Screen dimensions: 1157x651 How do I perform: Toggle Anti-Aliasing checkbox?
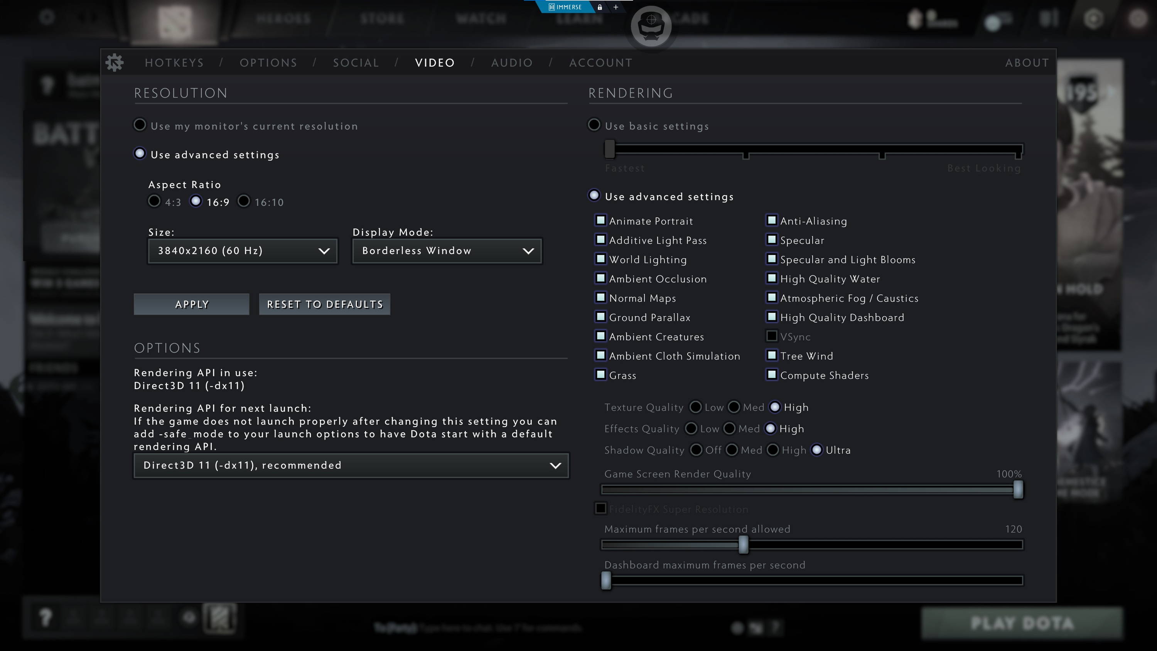pos(772,220)
